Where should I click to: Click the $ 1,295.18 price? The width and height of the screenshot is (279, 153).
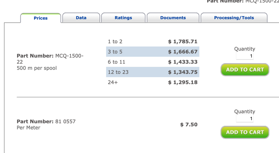coord(183,82)
